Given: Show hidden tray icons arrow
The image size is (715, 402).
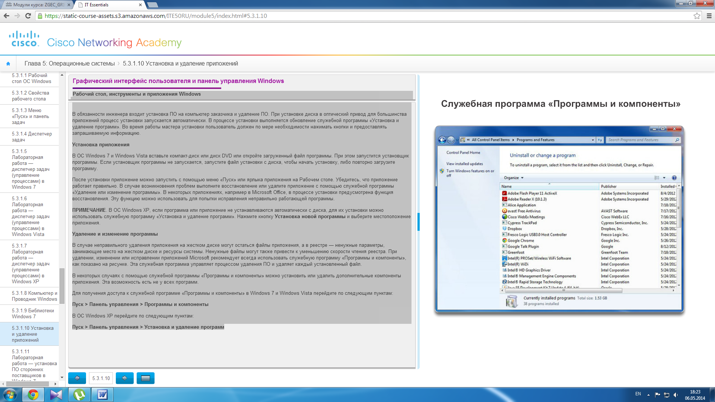Looking at the screenshot, I should click(648, 395).
